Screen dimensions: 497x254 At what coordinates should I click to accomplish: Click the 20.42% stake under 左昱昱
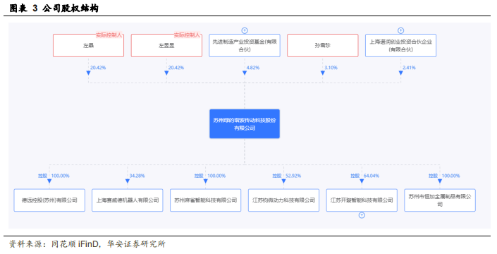pos(176,68)
